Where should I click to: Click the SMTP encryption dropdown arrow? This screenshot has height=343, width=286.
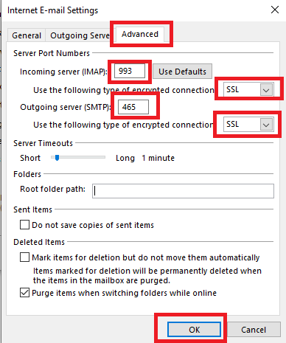click(267, 125)
